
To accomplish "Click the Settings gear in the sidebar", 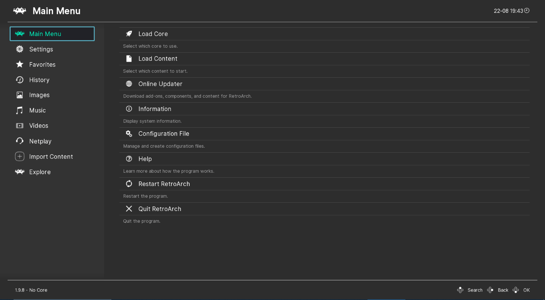I will 19,49.
